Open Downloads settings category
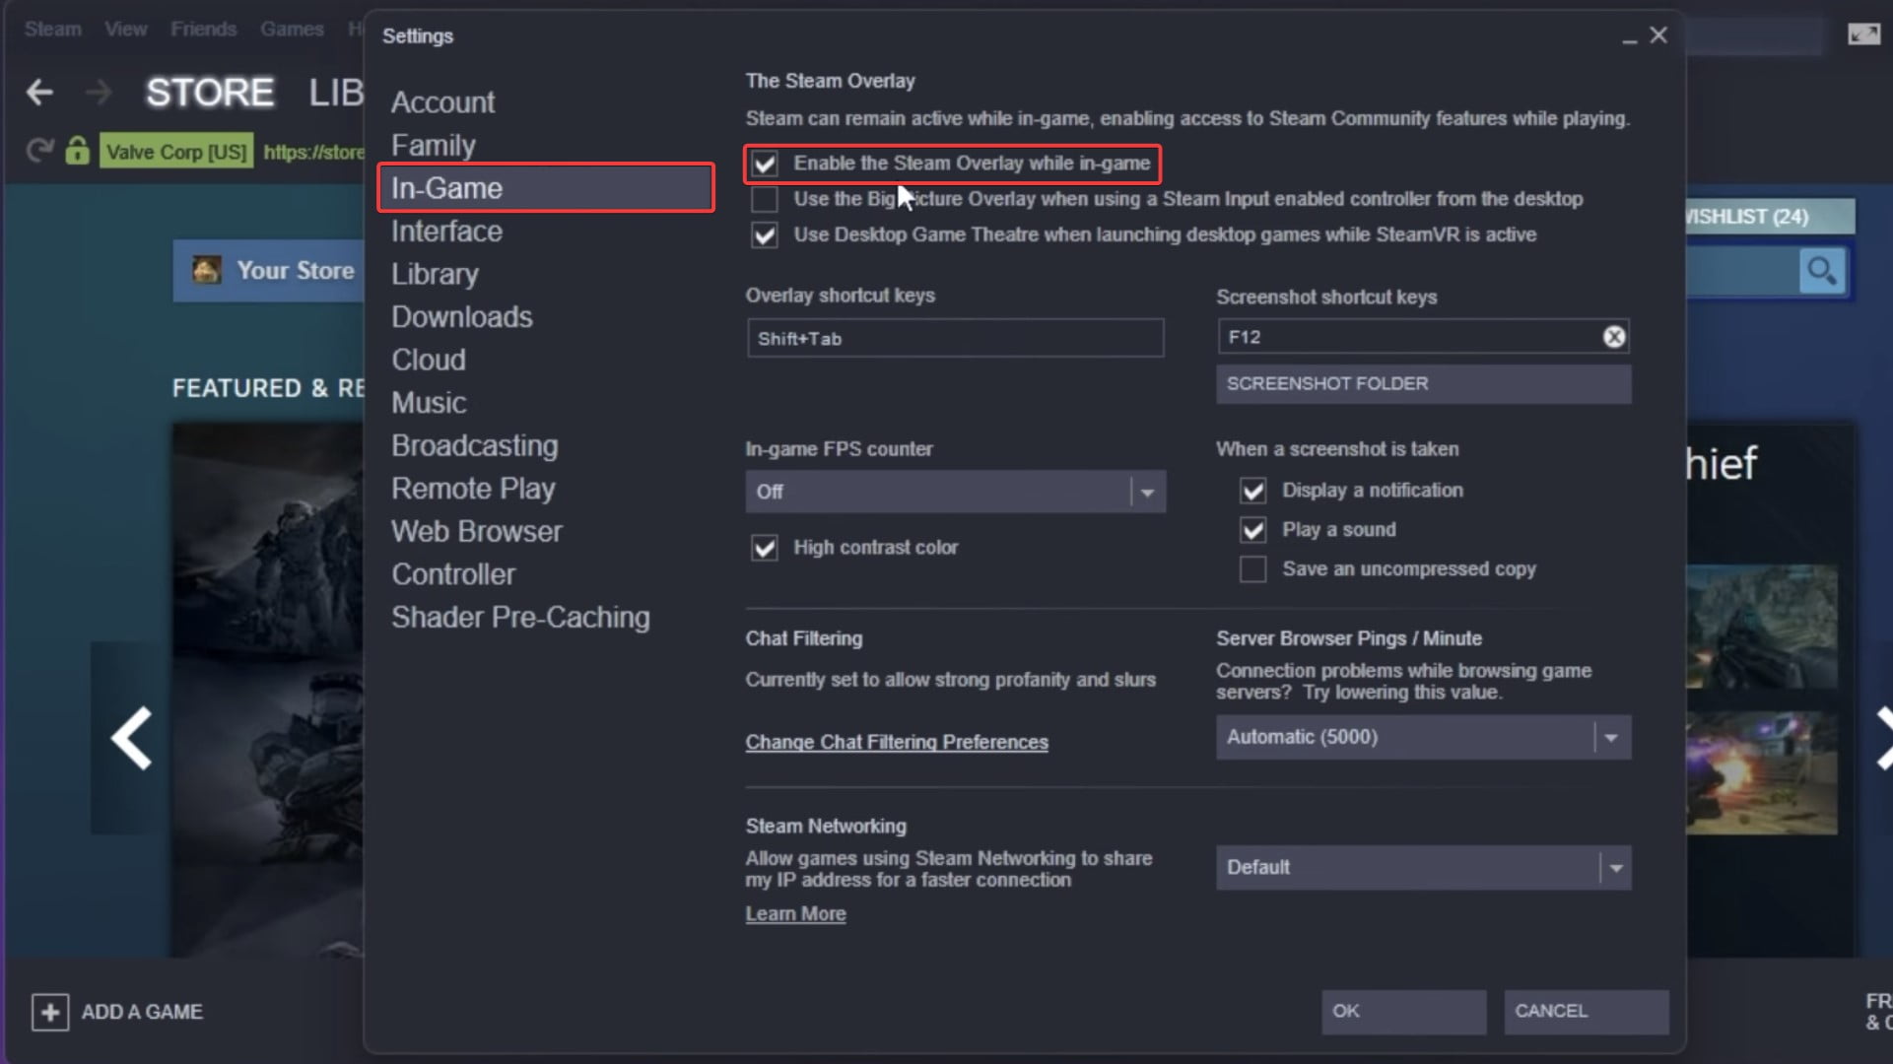 (461, 317)
